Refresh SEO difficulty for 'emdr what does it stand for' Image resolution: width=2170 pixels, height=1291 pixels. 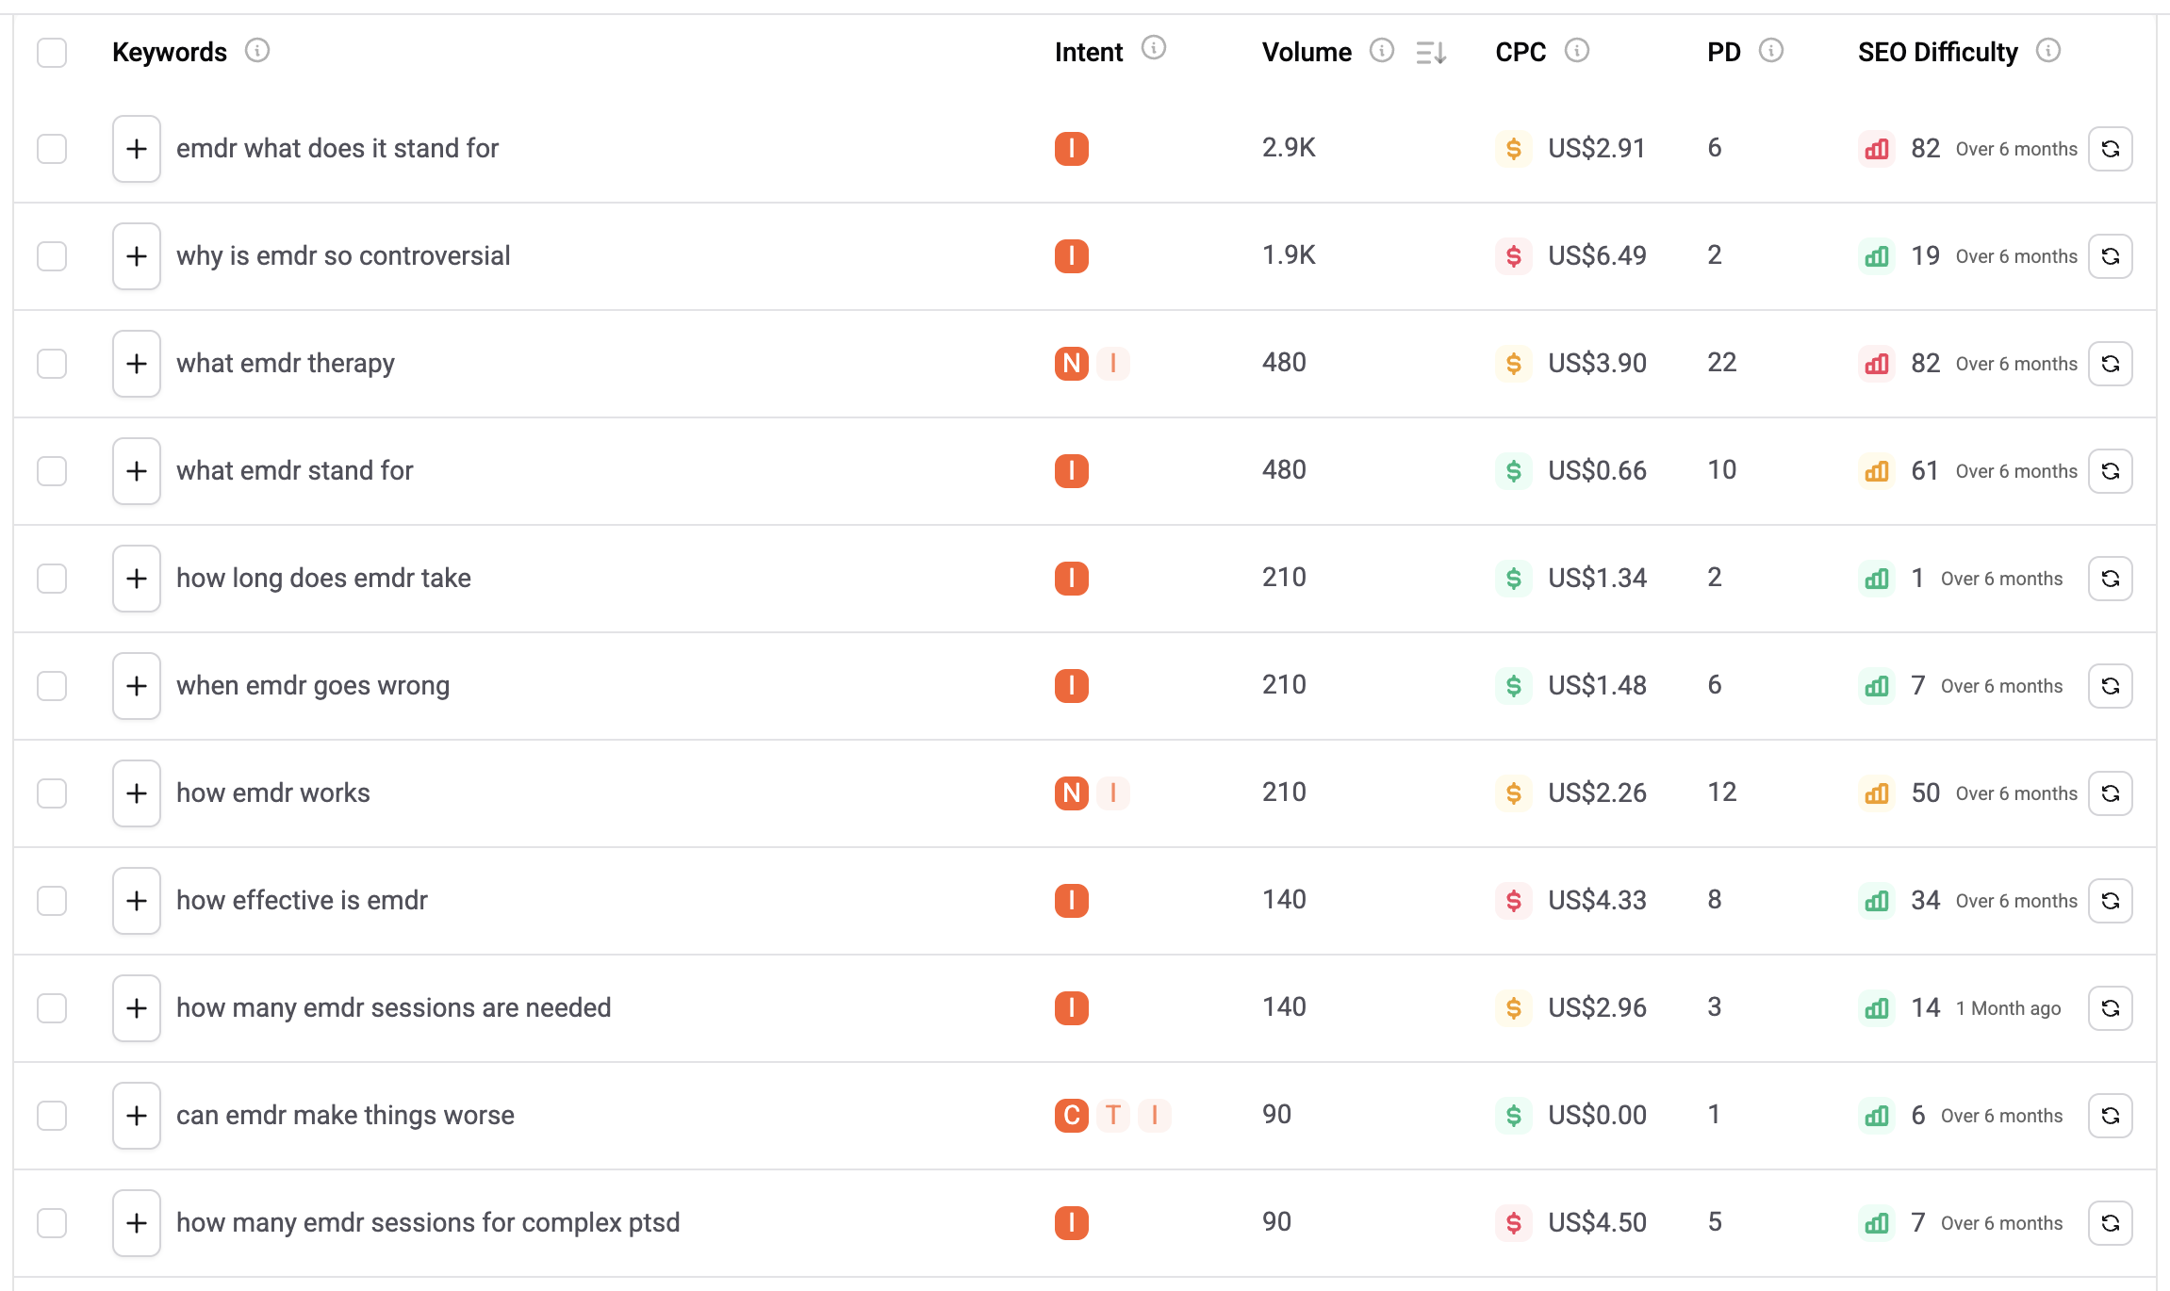[2110, 149]
